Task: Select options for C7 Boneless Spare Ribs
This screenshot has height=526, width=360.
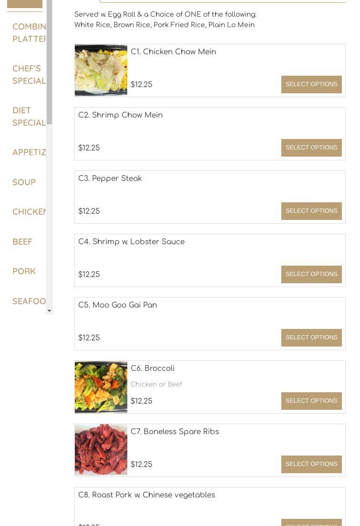Action: tap(311, 464)
